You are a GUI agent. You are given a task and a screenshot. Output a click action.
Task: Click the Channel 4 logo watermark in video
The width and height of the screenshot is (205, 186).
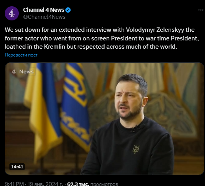pos(14,72)
